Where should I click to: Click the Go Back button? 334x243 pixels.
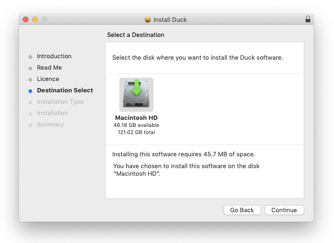pos(242,210)
